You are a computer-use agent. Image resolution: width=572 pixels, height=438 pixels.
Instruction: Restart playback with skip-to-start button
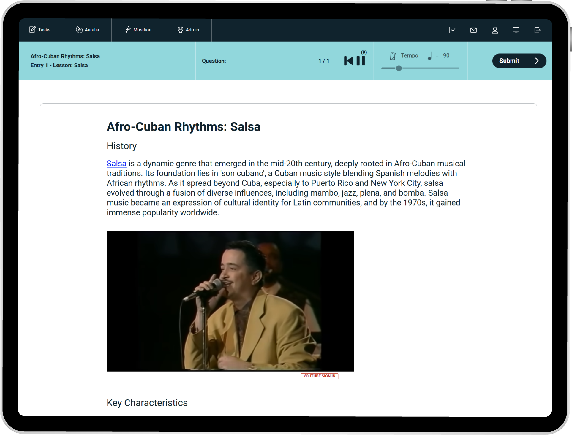(x=348, y=61)
